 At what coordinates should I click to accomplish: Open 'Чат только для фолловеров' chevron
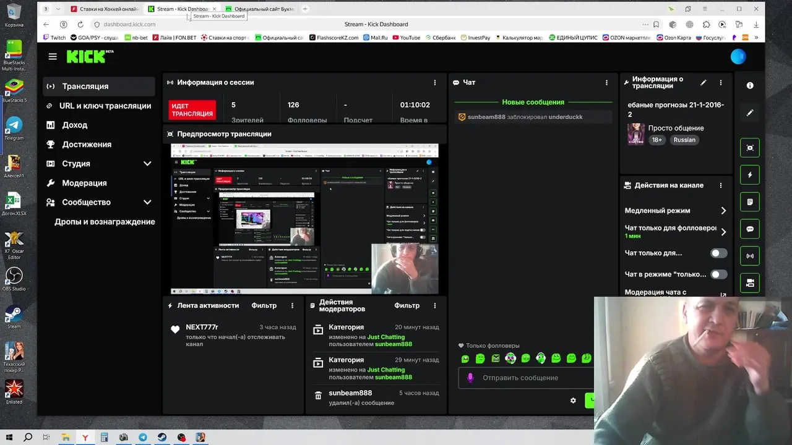tap(723, 232)
